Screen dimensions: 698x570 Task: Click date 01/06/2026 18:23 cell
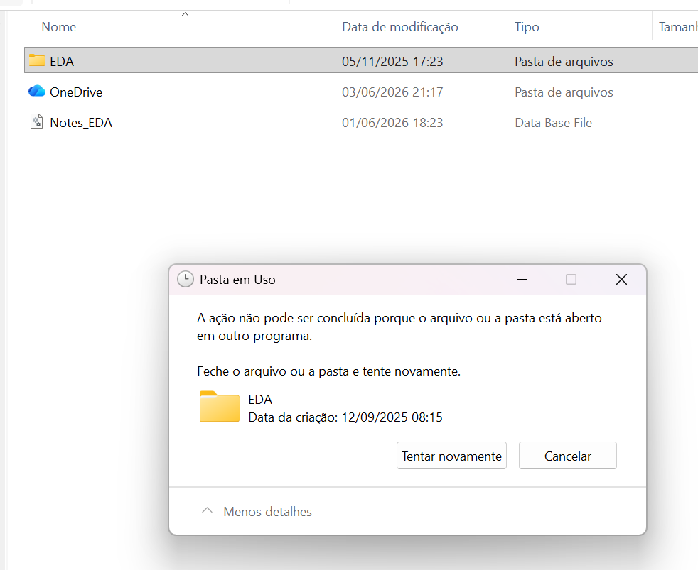[392, 123]
